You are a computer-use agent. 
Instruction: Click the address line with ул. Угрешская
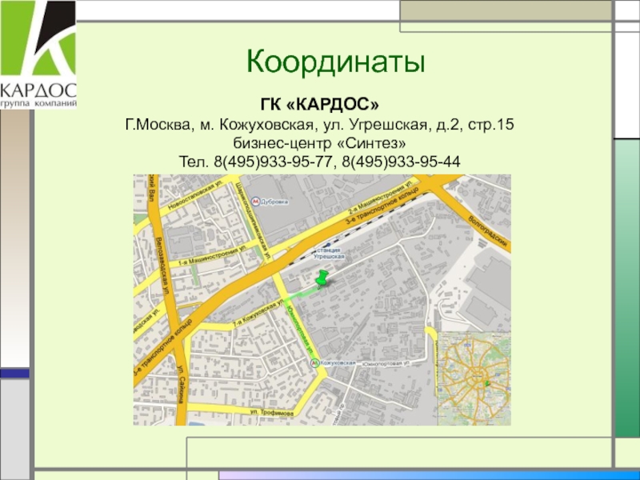pos(319,124)
